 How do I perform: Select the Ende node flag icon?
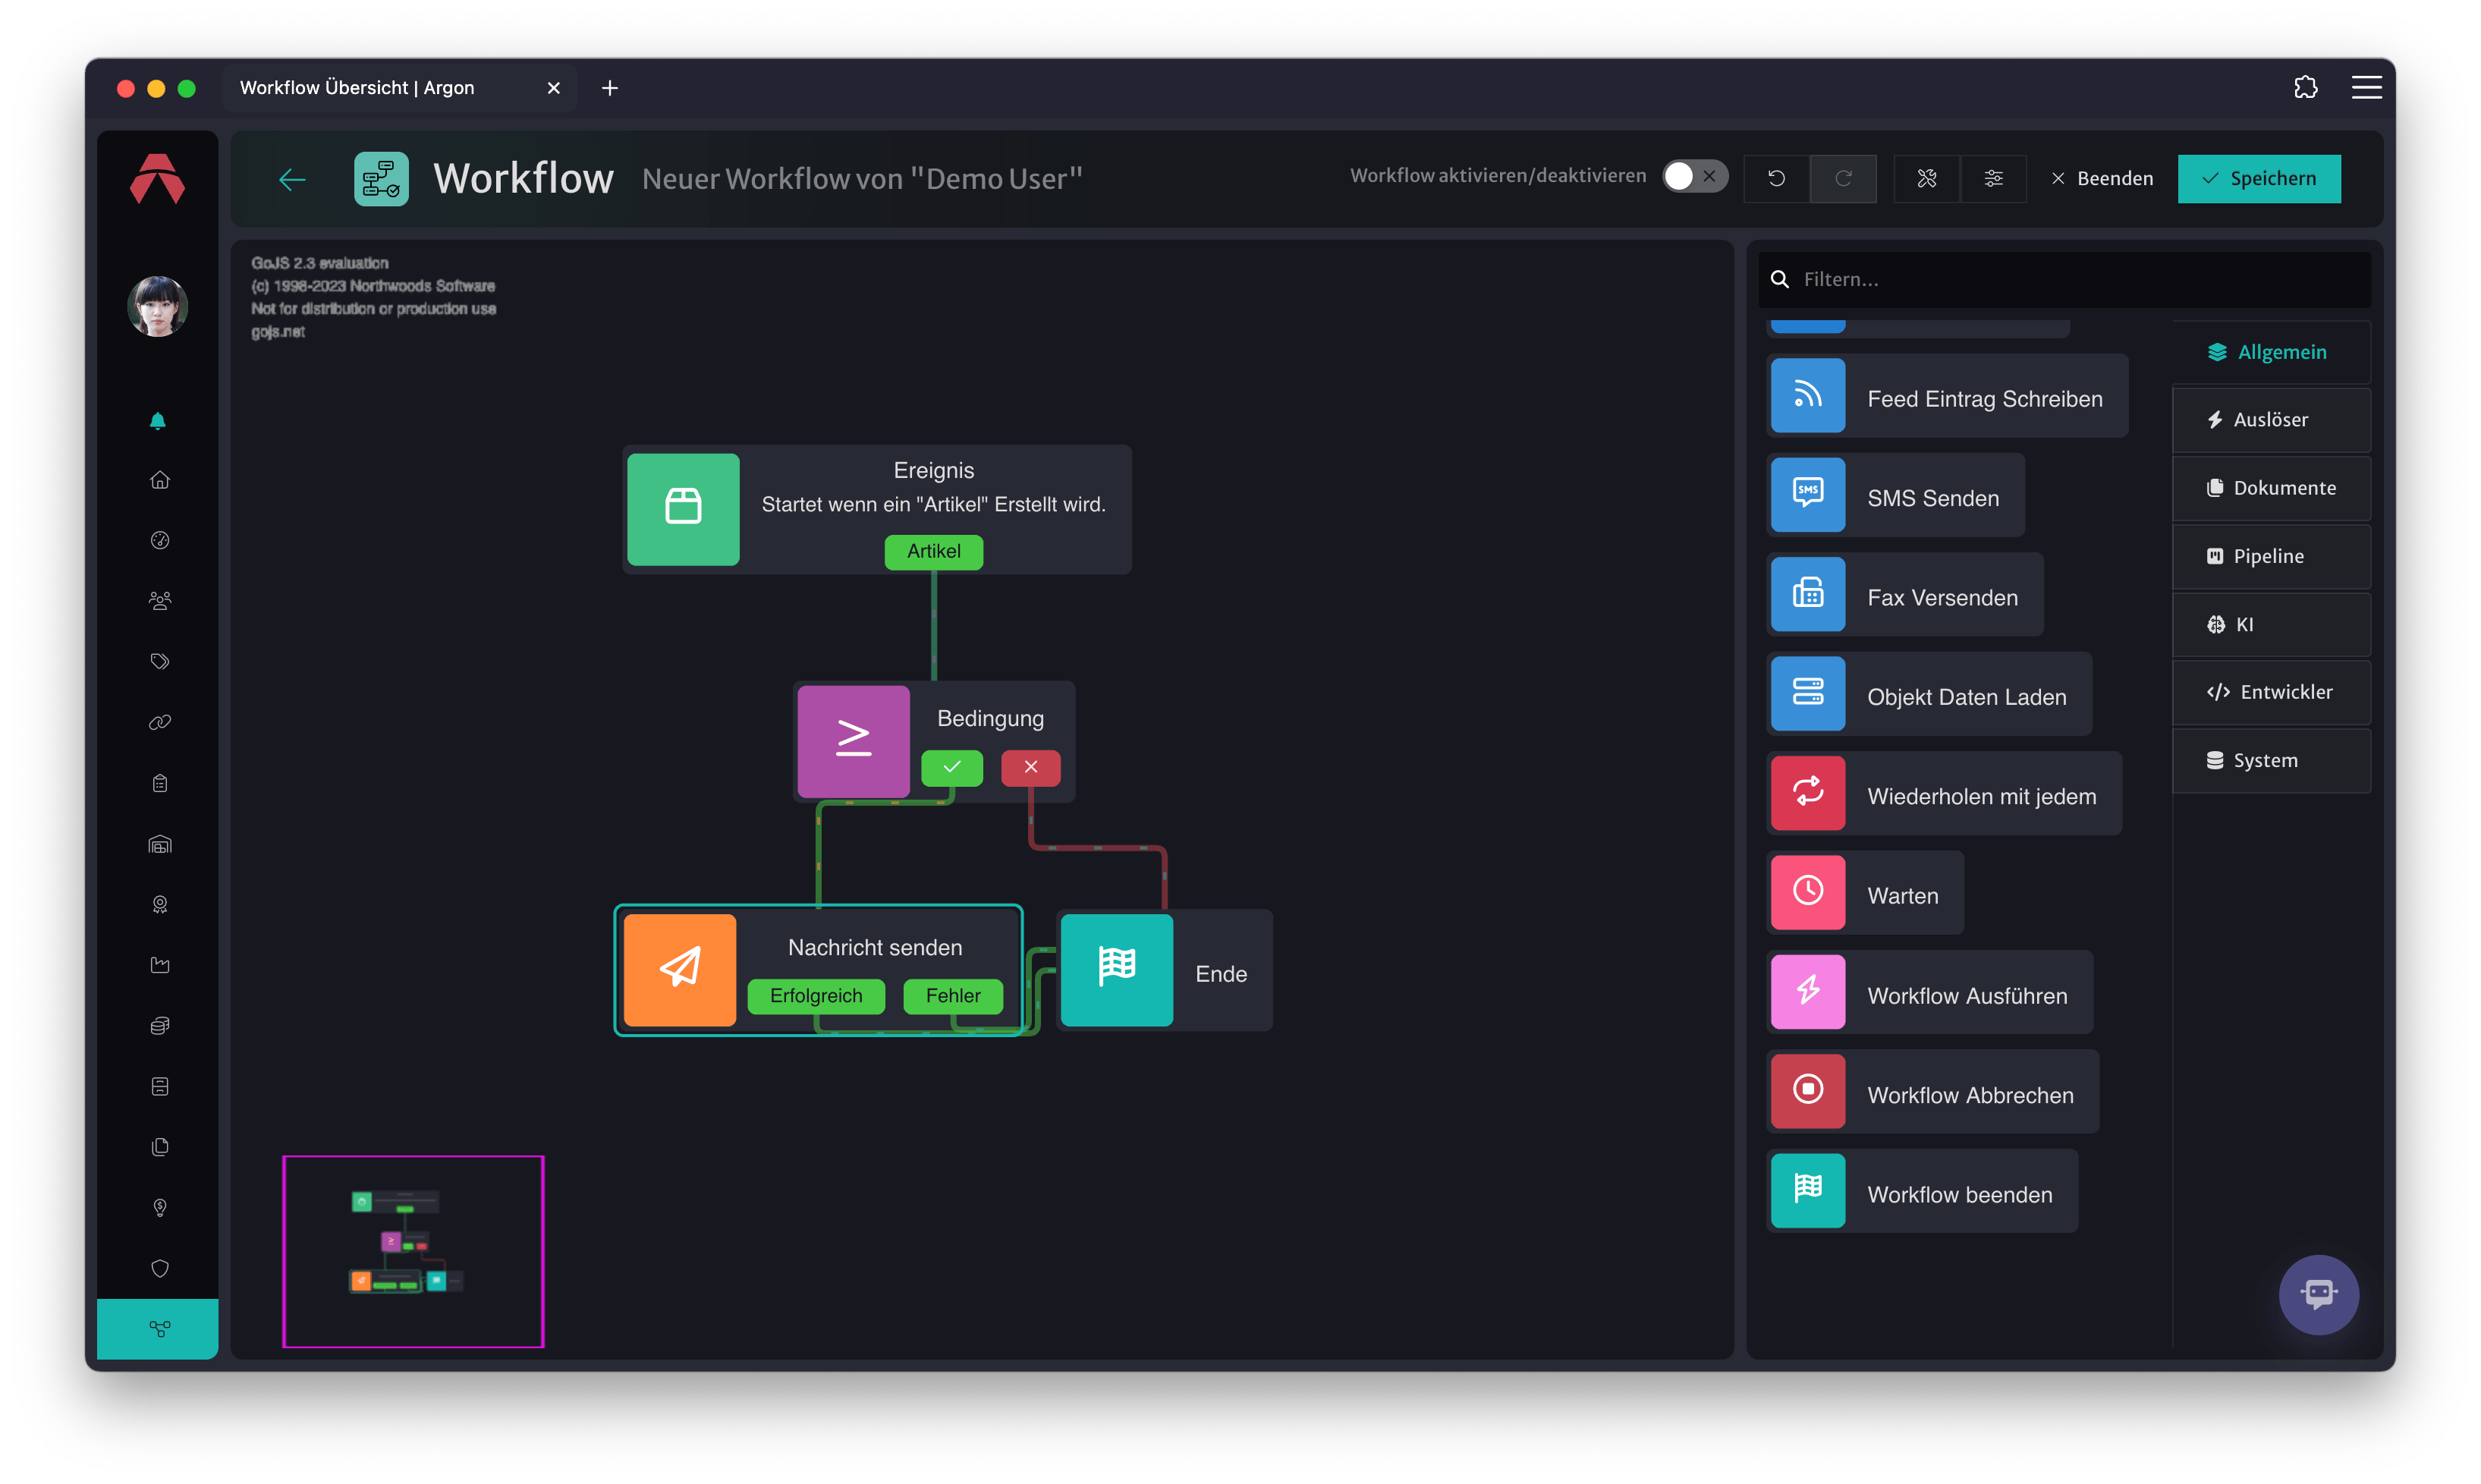pyautogui.click(x=1116, y=969)
